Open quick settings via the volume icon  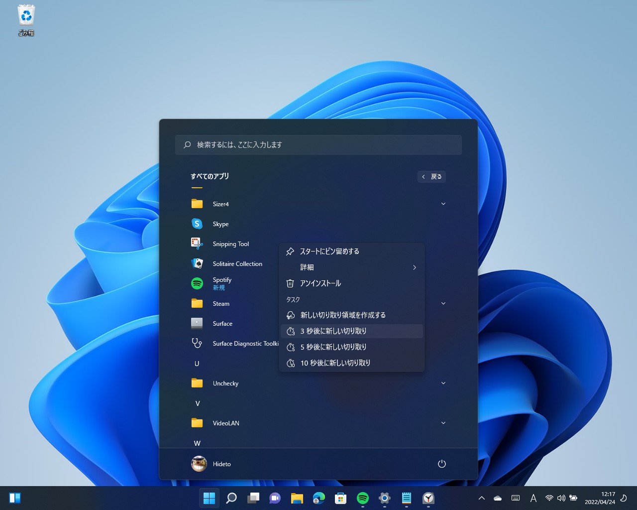pos(561,498)
